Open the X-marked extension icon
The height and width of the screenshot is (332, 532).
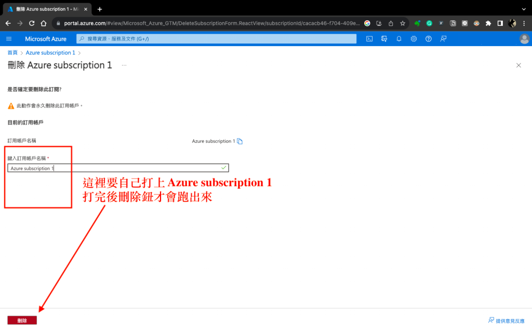tap(441, 23)
